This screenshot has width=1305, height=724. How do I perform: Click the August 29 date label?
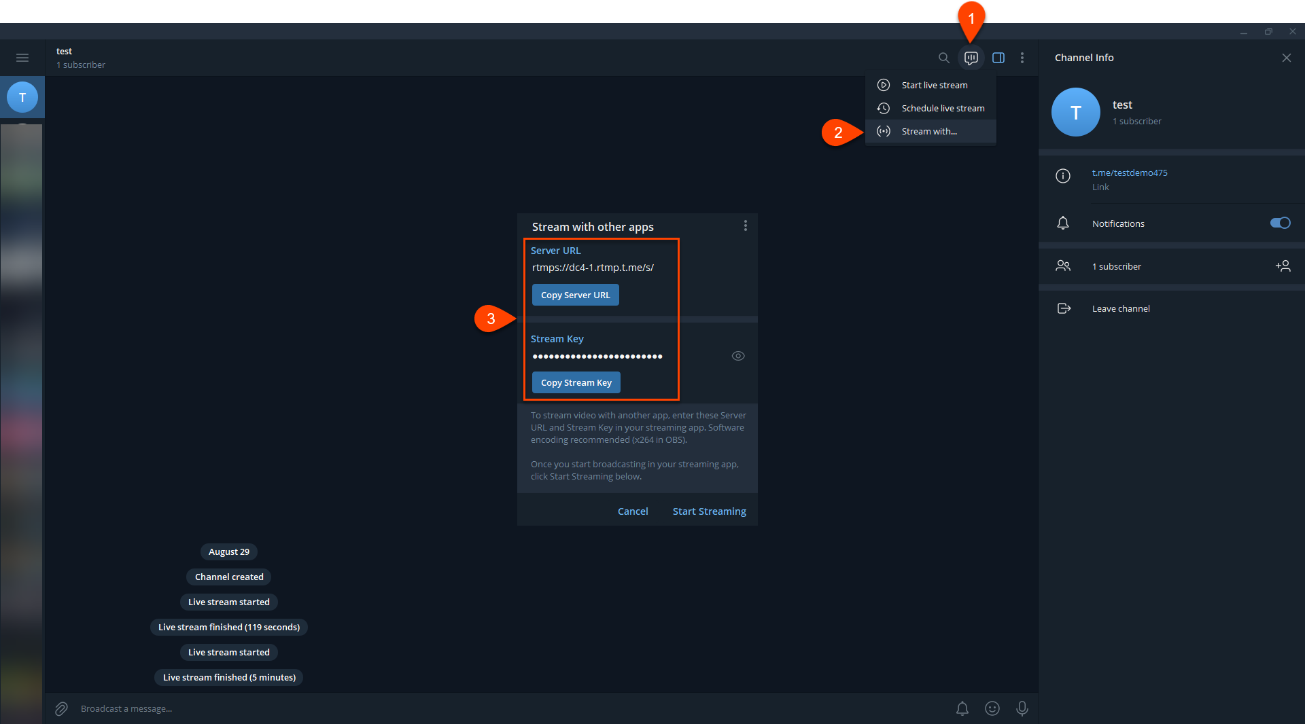click(229, 551)
